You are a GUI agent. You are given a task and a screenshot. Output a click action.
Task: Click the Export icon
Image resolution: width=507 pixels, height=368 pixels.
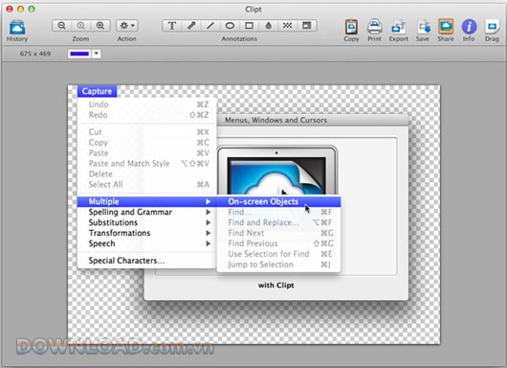click(x=398, y=27)
